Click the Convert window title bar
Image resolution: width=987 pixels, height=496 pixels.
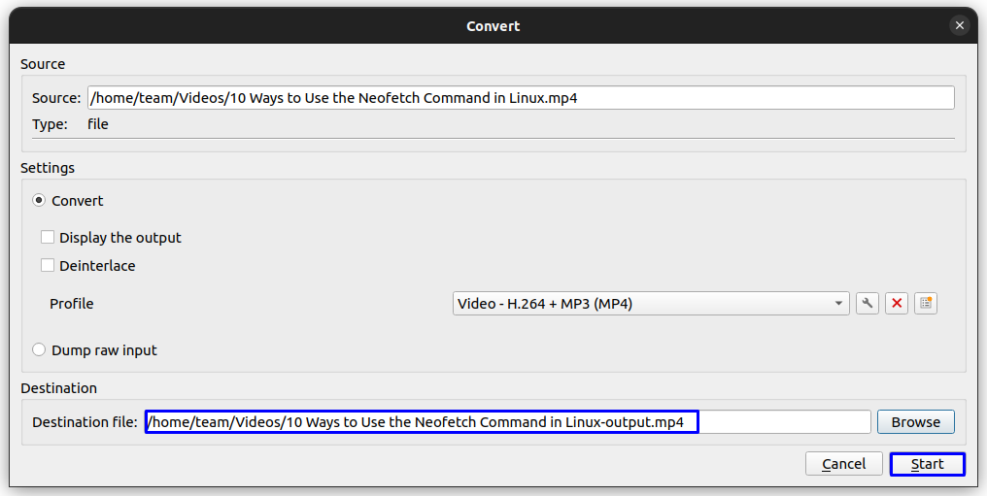493,26
